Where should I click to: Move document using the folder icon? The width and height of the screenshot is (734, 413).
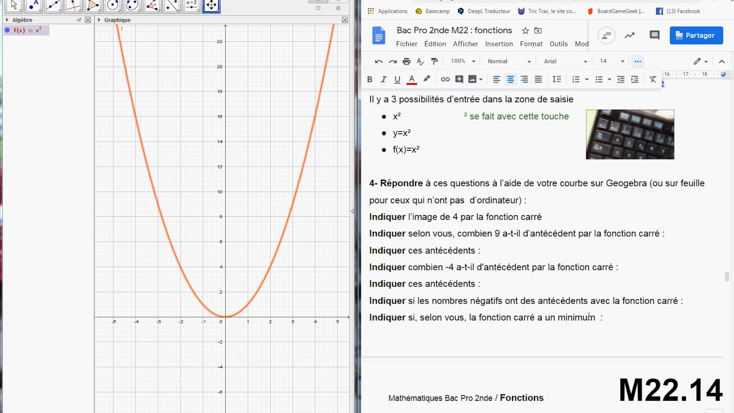coord(538,30)
